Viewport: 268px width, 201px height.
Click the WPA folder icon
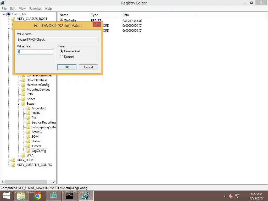pos(23,155)
